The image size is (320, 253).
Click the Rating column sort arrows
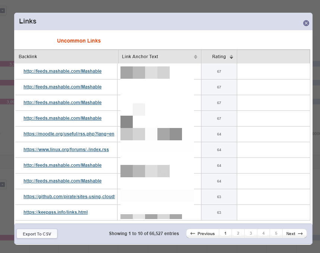[231, 57]
